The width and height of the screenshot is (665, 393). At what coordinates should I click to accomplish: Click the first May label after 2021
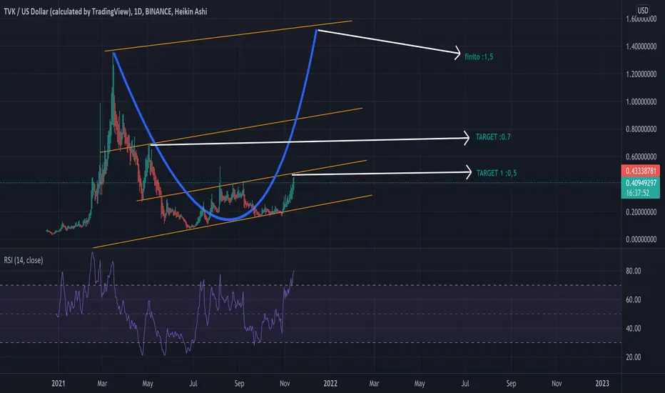tap(148, 383)
